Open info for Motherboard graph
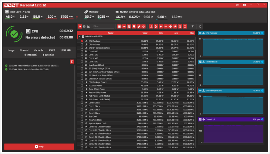 pos(262,62)
